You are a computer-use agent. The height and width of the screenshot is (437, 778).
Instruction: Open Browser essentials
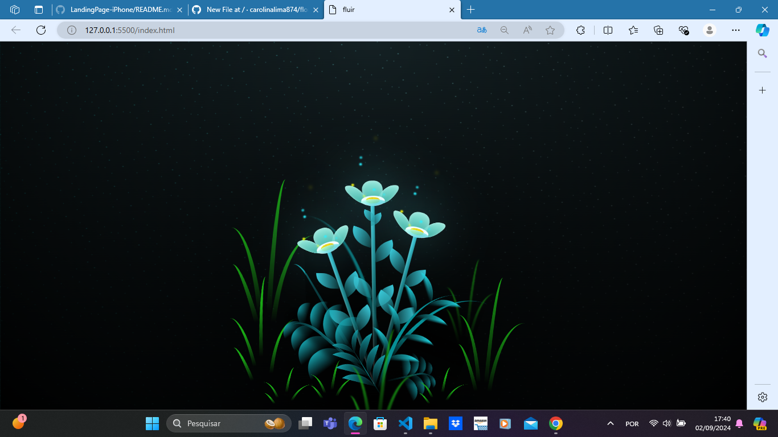click(683, 30)
